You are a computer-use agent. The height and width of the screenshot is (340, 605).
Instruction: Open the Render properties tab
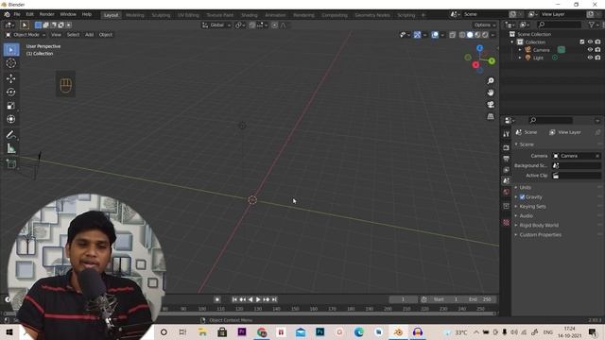pos(507,147)
